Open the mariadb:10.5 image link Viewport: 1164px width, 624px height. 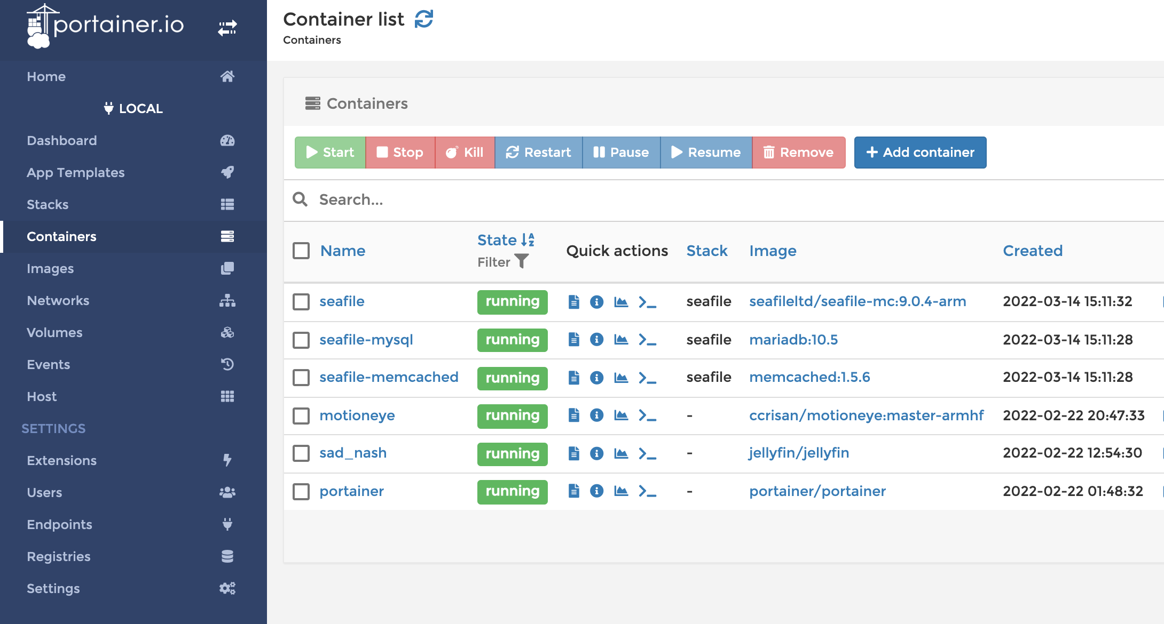[793, 340]
